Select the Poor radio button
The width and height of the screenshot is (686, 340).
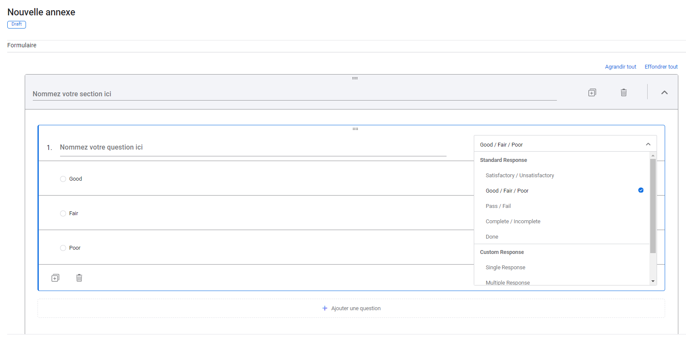point(63,248)
